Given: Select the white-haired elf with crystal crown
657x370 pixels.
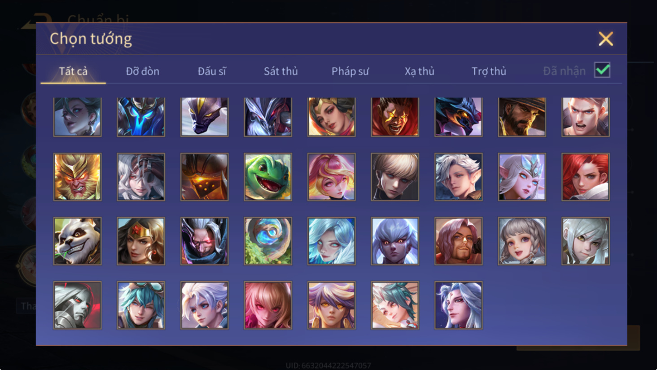Looking at the screenshot, I should pos(522,177).
